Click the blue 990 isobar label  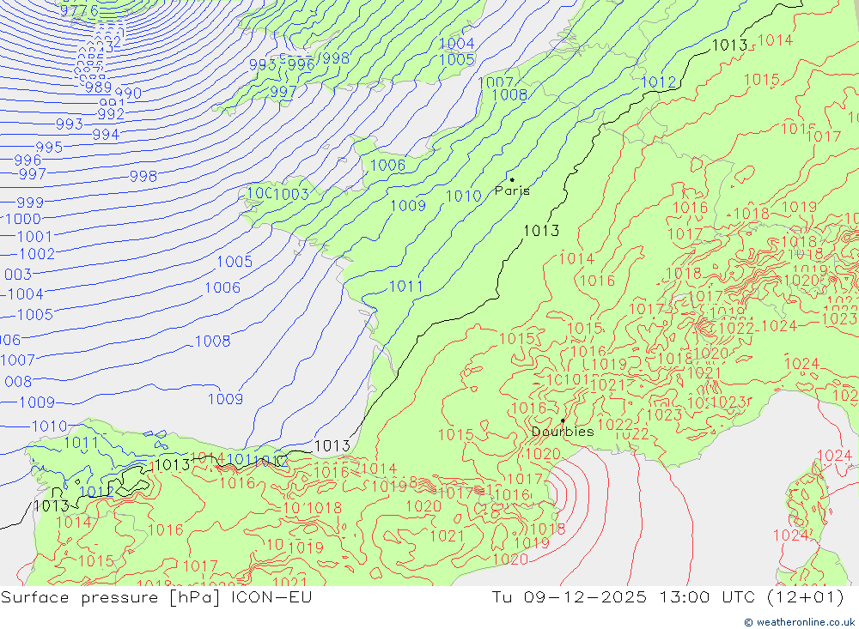click(x=128, y=94)
